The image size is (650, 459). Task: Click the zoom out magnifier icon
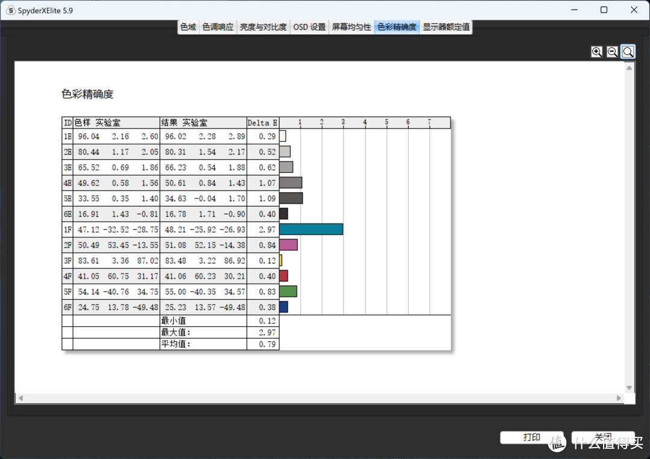click(612, 52)
